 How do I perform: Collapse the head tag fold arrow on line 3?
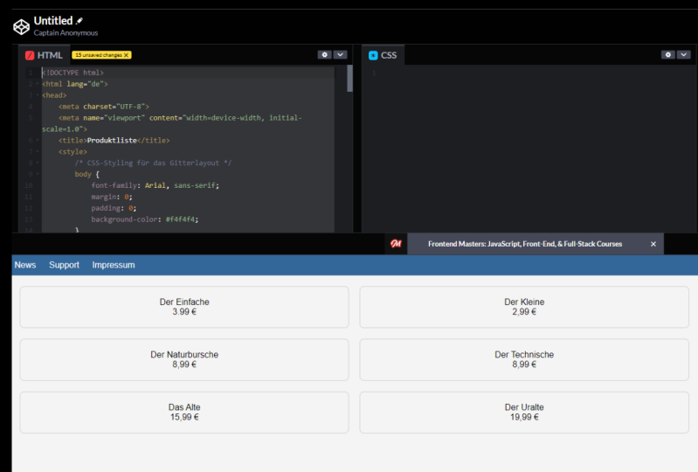pos(38,95)
